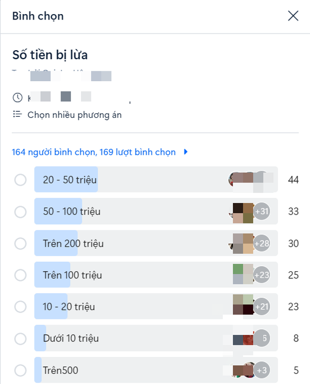
Task: Select the 50 - 100 triệu radio option
Action: 20,212
